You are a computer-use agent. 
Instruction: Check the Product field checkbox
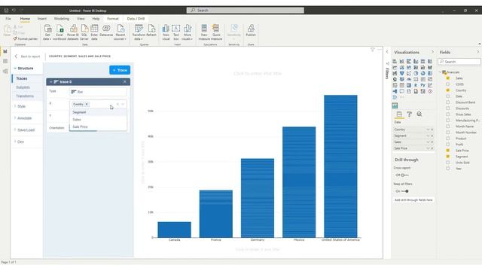point(447,139)
